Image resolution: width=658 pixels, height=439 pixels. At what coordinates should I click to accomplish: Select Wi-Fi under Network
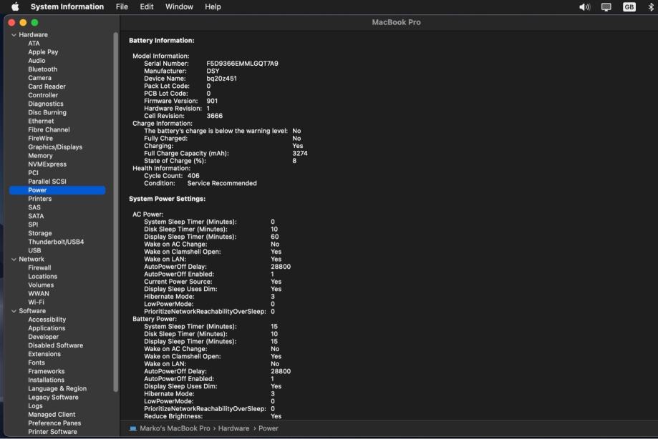pyautogui.click(x=36, y=302)
